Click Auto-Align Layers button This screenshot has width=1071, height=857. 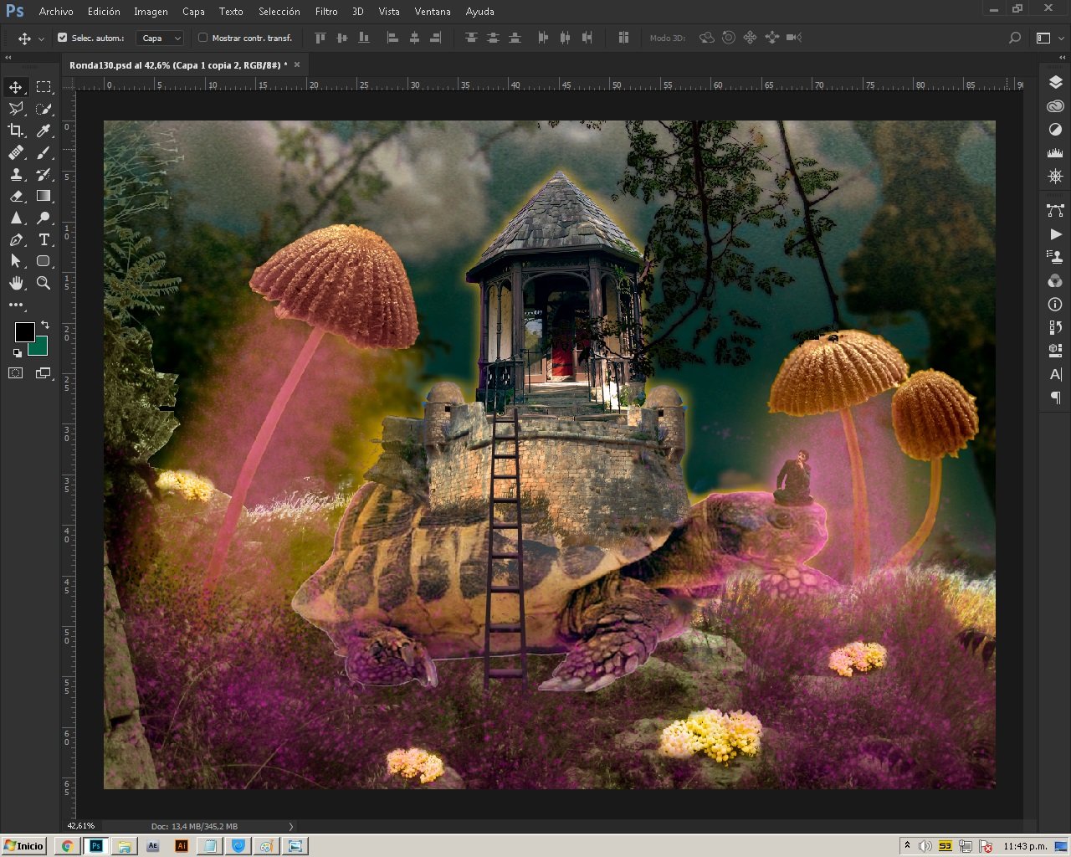click(623, 38)
